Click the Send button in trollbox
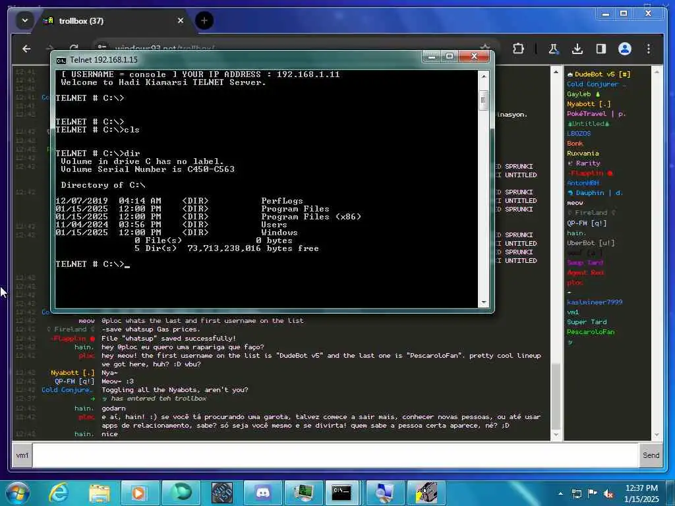Screen dimensions: 675x506 coord(651,455)
